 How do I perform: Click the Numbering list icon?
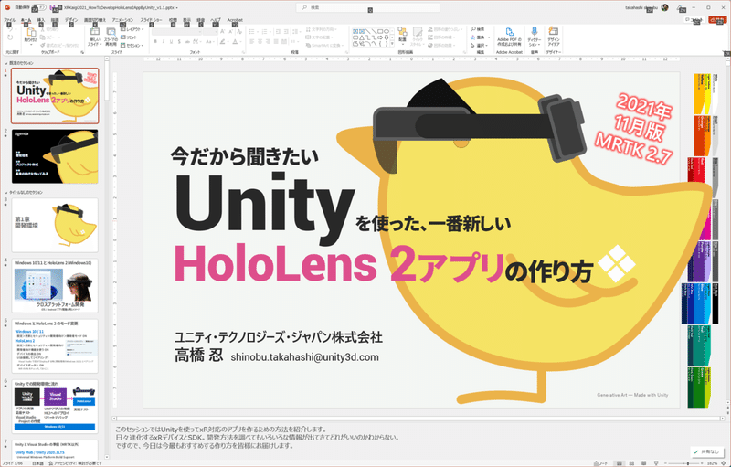[x=264, y=32]
